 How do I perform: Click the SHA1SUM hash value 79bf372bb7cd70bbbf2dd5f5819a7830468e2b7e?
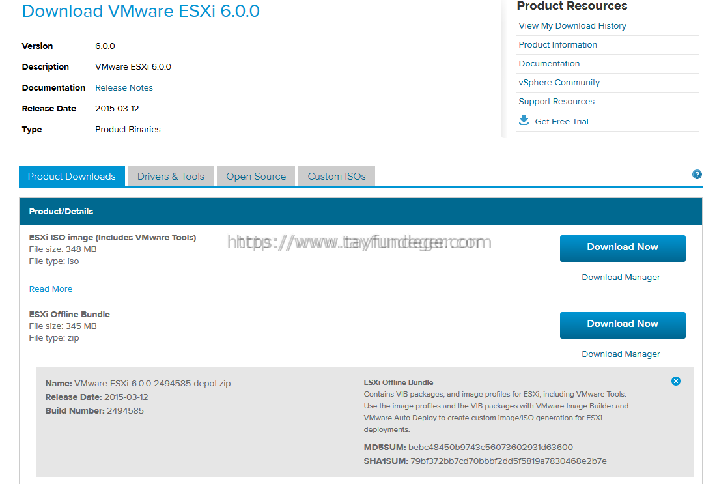point(509,461)
